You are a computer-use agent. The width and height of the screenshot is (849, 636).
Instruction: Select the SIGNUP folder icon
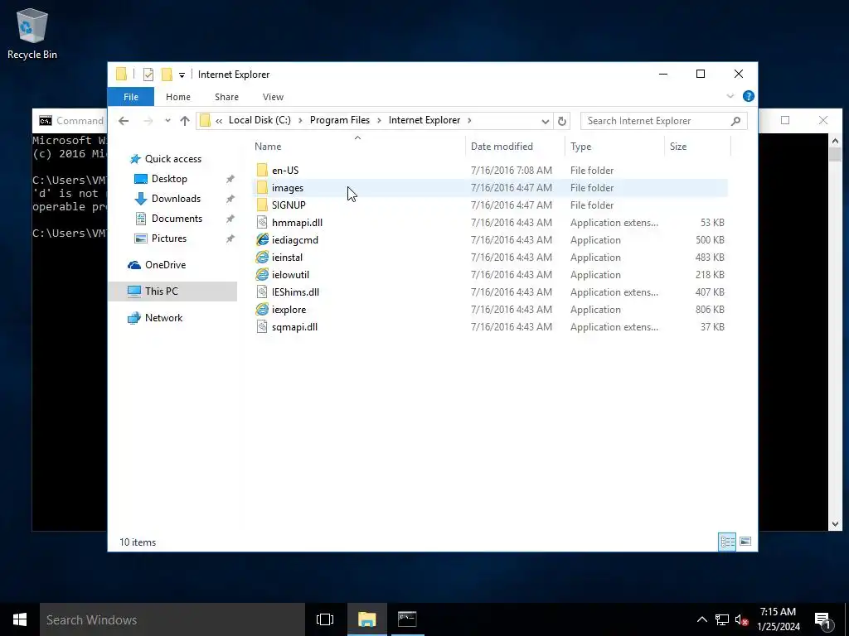point(262,205)
